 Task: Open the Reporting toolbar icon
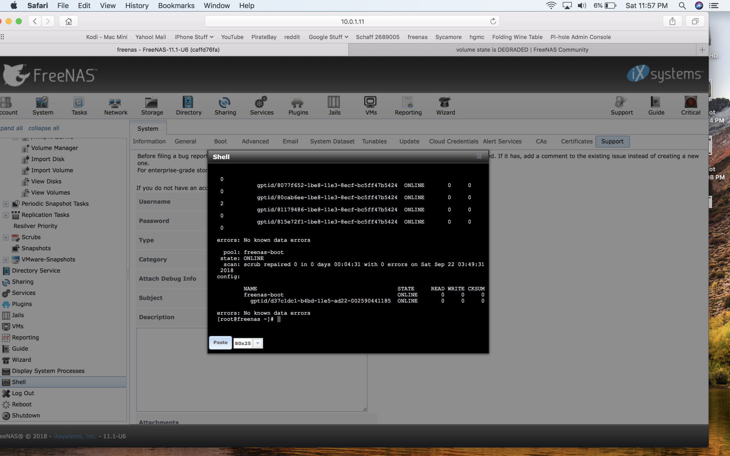pos(408,106)
